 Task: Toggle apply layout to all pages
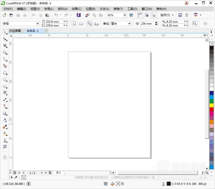pos(90,24)
